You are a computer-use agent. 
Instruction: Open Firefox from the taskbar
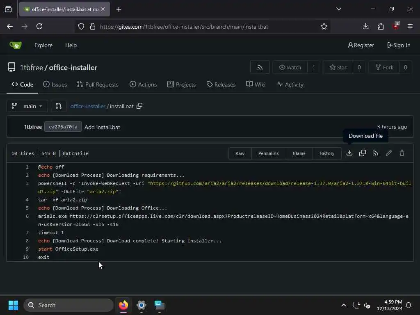(x=123, y=305)
